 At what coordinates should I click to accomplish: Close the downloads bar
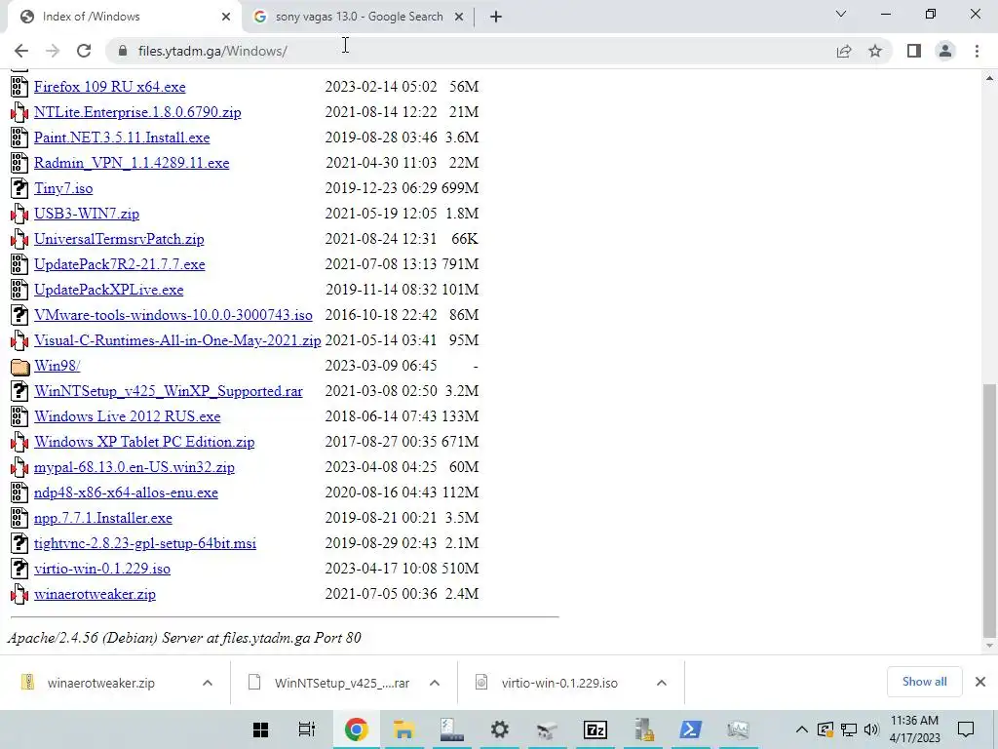pyautogui.click(x=980, y=682)
